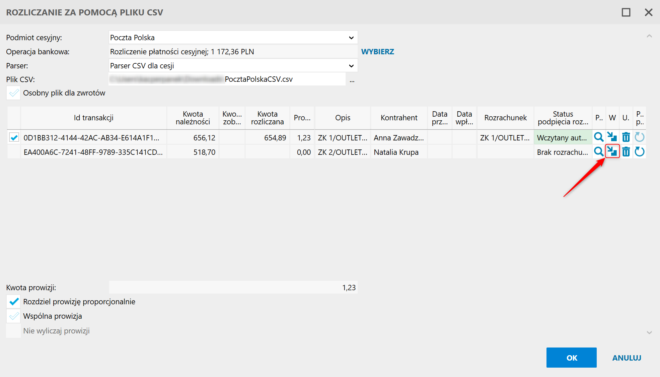The height and width of the screenshot is (377, 660).
Task: Toggle the Wspólna prowizja checkbox
Action: [14, 316]
